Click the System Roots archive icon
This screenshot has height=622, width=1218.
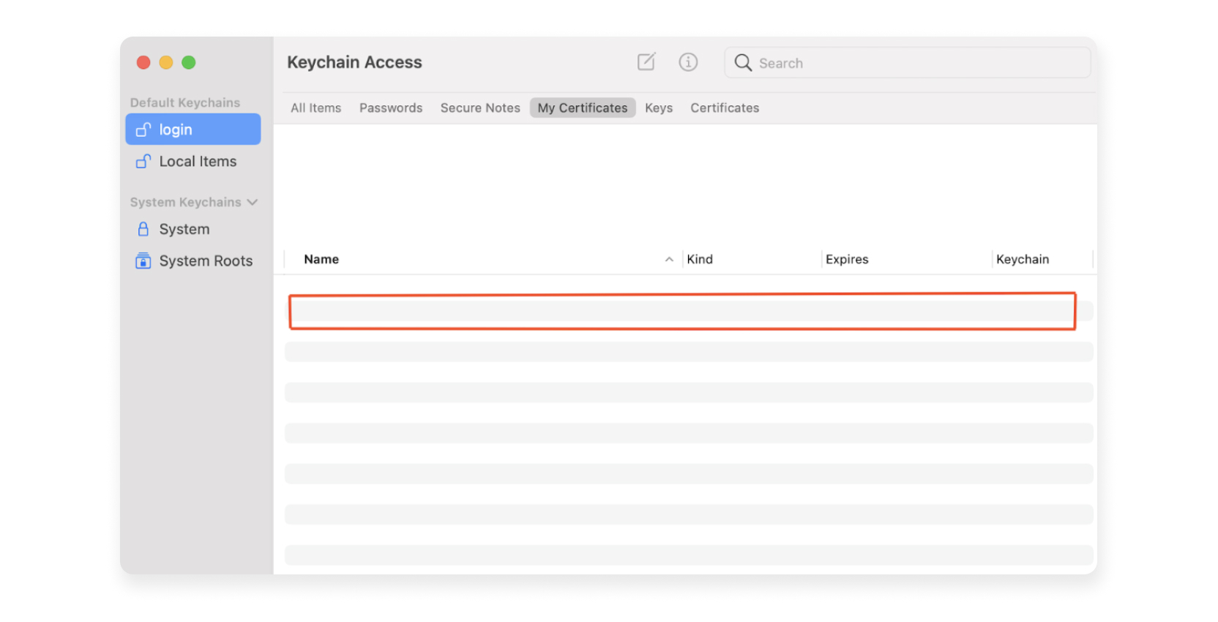coord(143,261)
